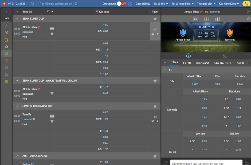Focus the tournament or team search field
251x165 pixels.
pyautogui.click(x=56, y=4)
